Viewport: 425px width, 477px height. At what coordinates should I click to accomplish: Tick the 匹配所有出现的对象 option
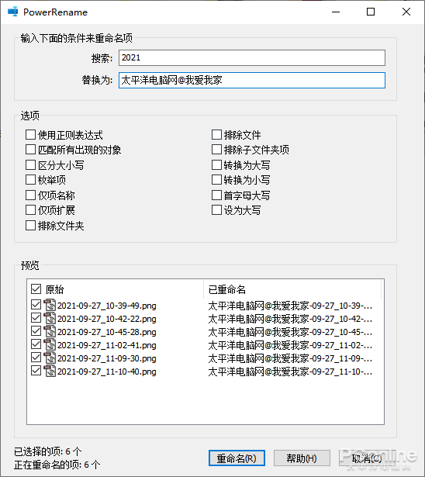pos(30,150)
